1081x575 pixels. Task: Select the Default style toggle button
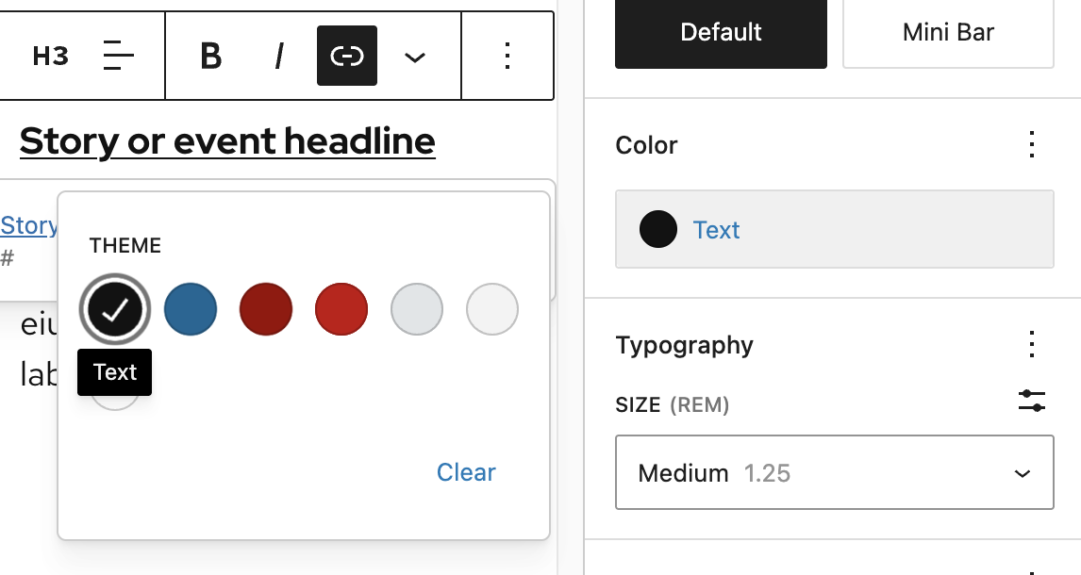pyautogui.click(x=720, y=31)
